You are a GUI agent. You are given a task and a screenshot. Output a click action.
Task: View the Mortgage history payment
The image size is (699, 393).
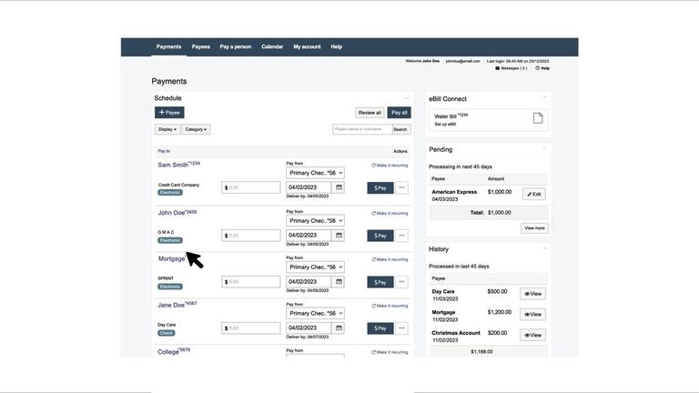tap(532, 314)
